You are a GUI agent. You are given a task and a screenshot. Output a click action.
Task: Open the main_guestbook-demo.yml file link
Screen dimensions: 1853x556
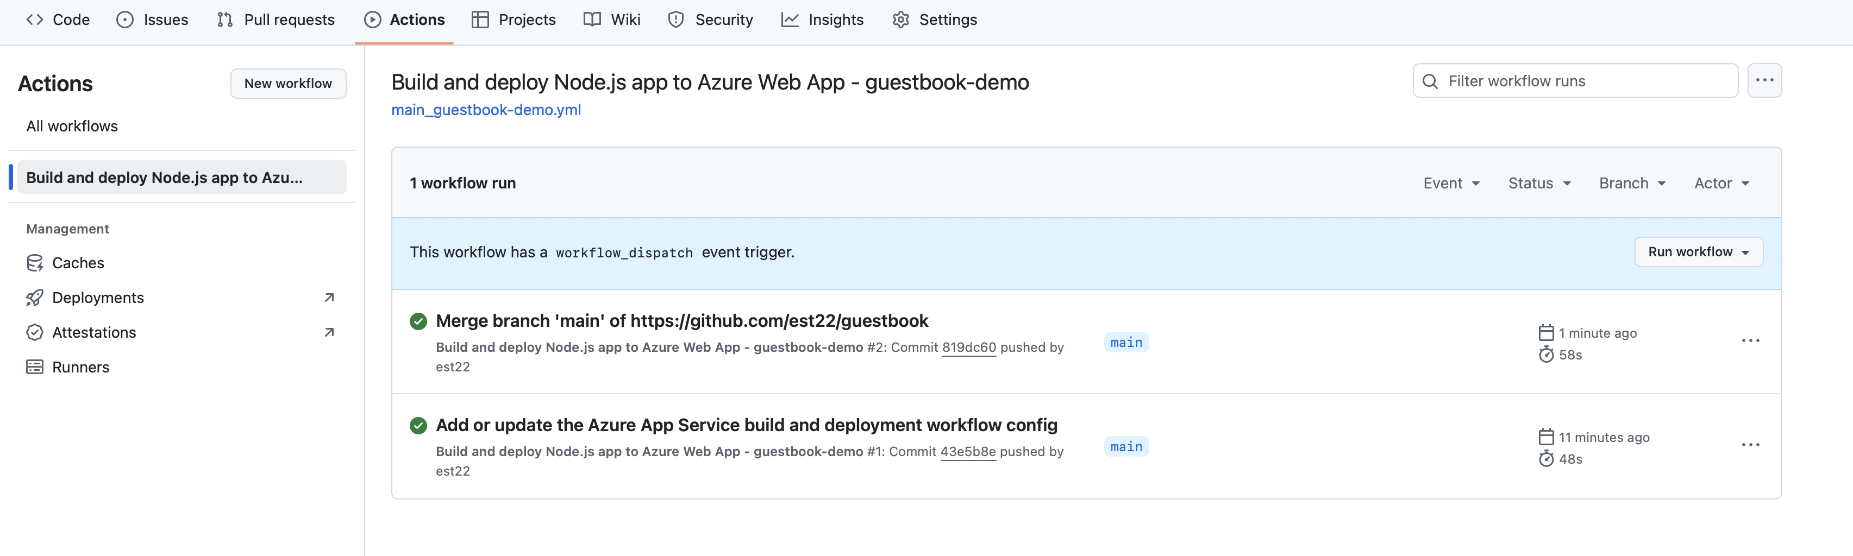[x=486, y=110]
